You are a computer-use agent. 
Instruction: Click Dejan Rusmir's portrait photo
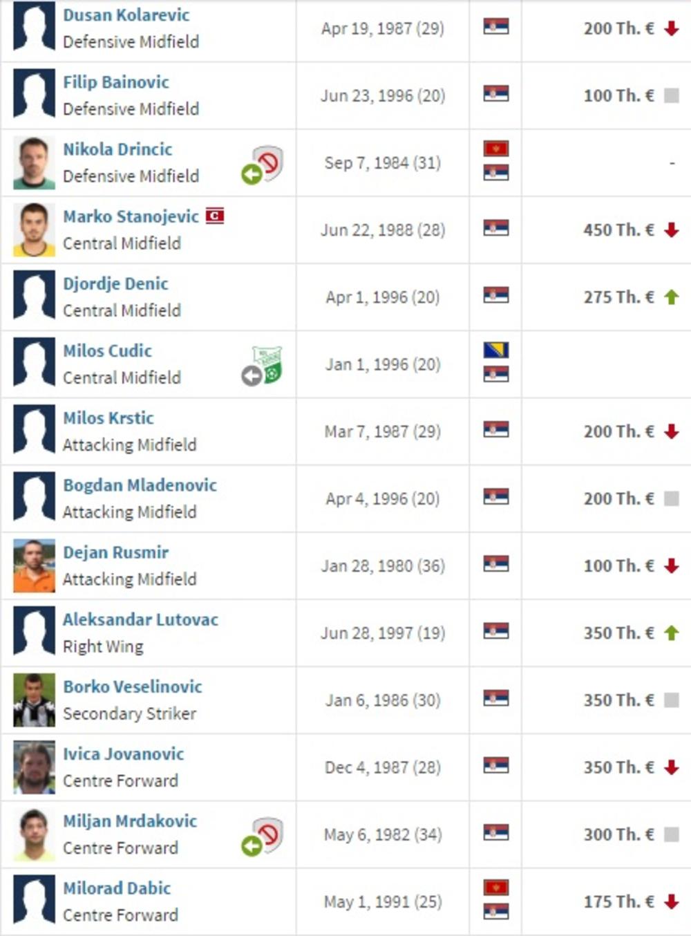tap(34, 566)
